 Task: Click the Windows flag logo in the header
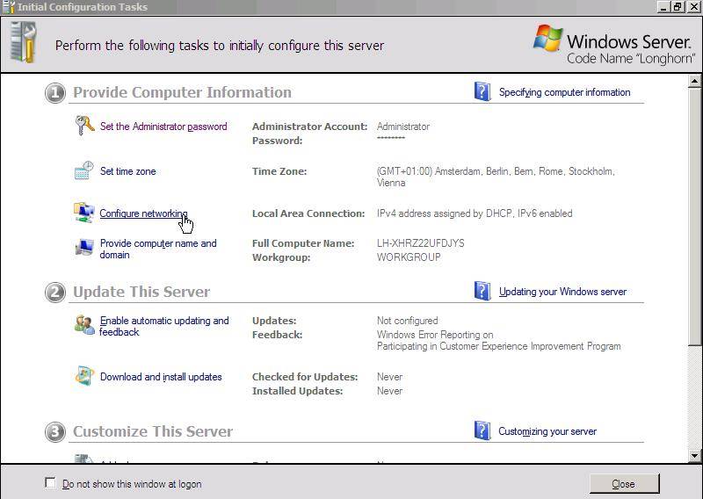(x=547, y=38)
